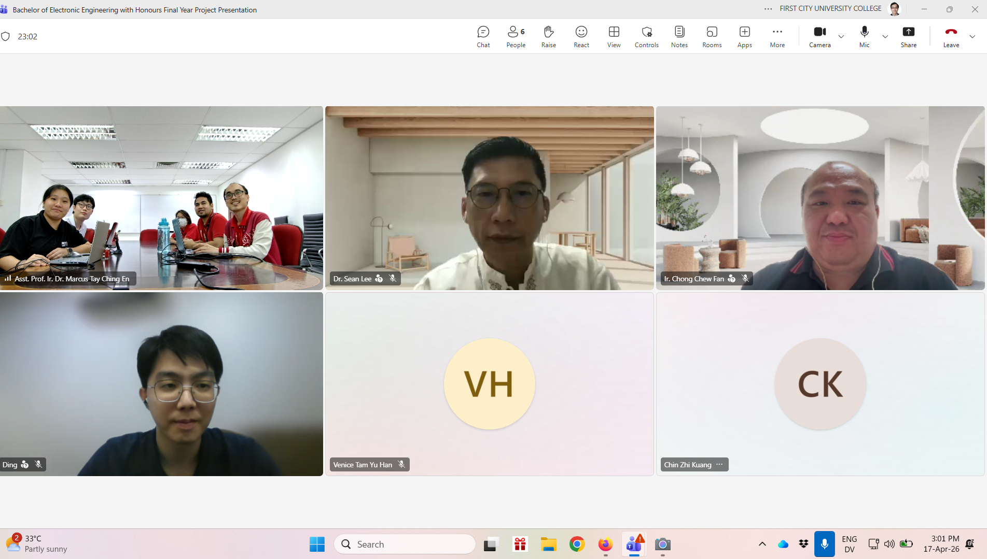Open the meeting Notes
Screen dimensions: 987x559
tap(679, 37)
